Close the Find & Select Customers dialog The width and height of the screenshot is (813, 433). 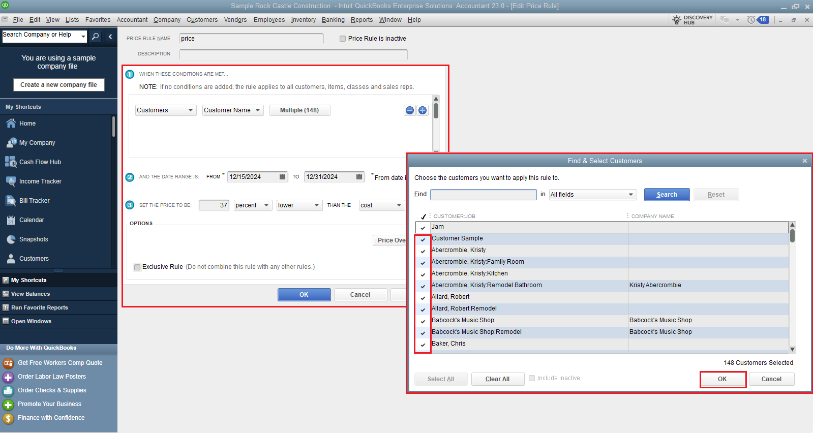[805, 161]
